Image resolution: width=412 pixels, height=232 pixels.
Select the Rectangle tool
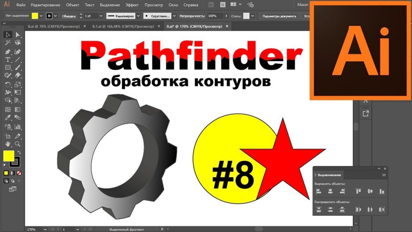coord(8,68)
